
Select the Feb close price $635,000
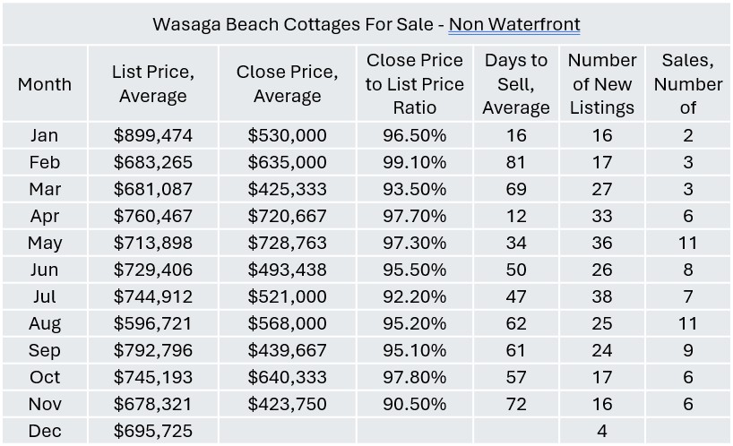(x=287, y=163)
